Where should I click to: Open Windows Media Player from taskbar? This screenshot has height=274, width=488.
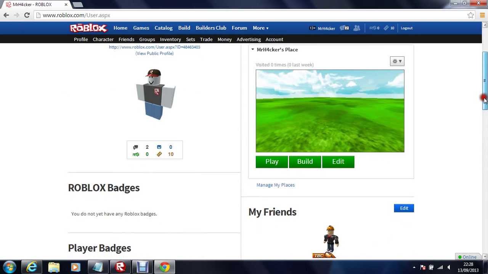[76, 267]
